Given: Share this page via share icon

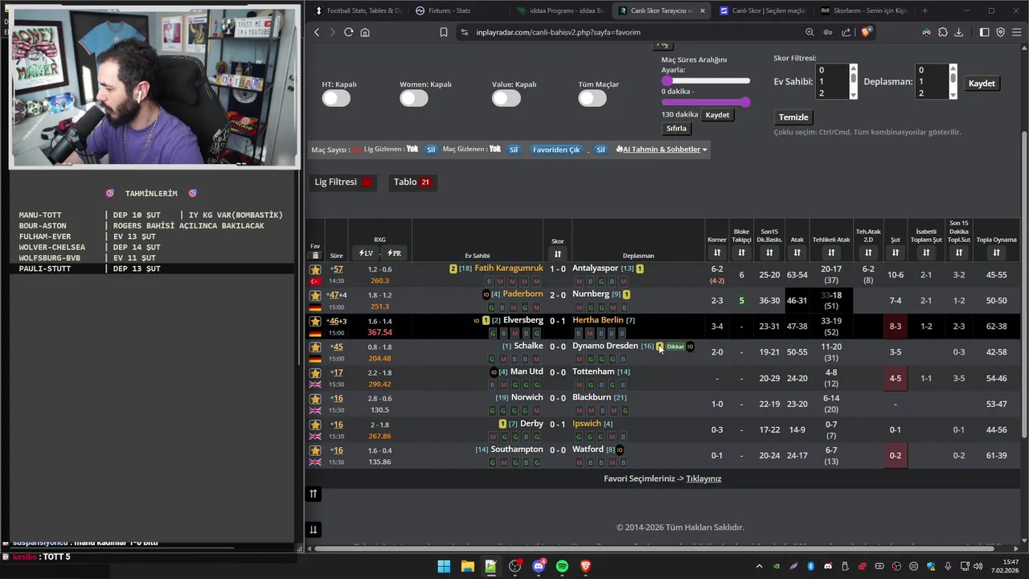Looking at the screenshot, I should coord(846,32).
